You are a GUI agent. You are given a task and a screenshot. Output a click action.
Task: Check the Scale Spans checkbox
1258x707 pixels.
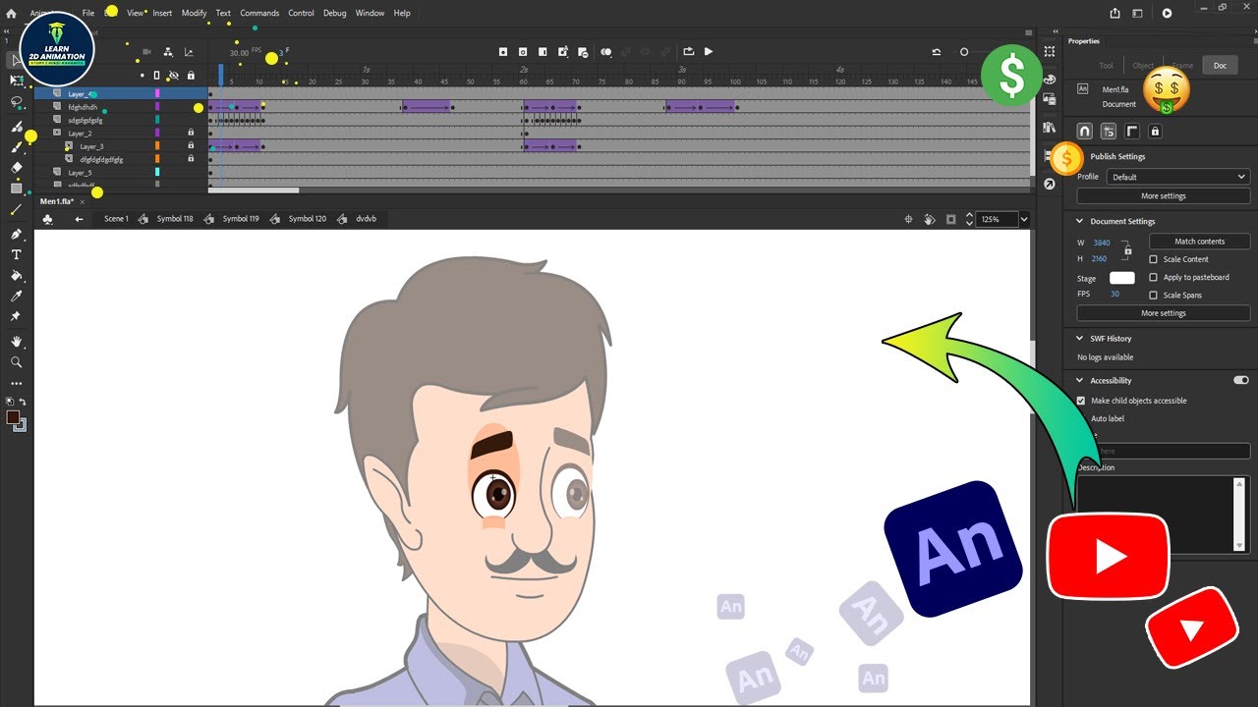pos(1154,295)
